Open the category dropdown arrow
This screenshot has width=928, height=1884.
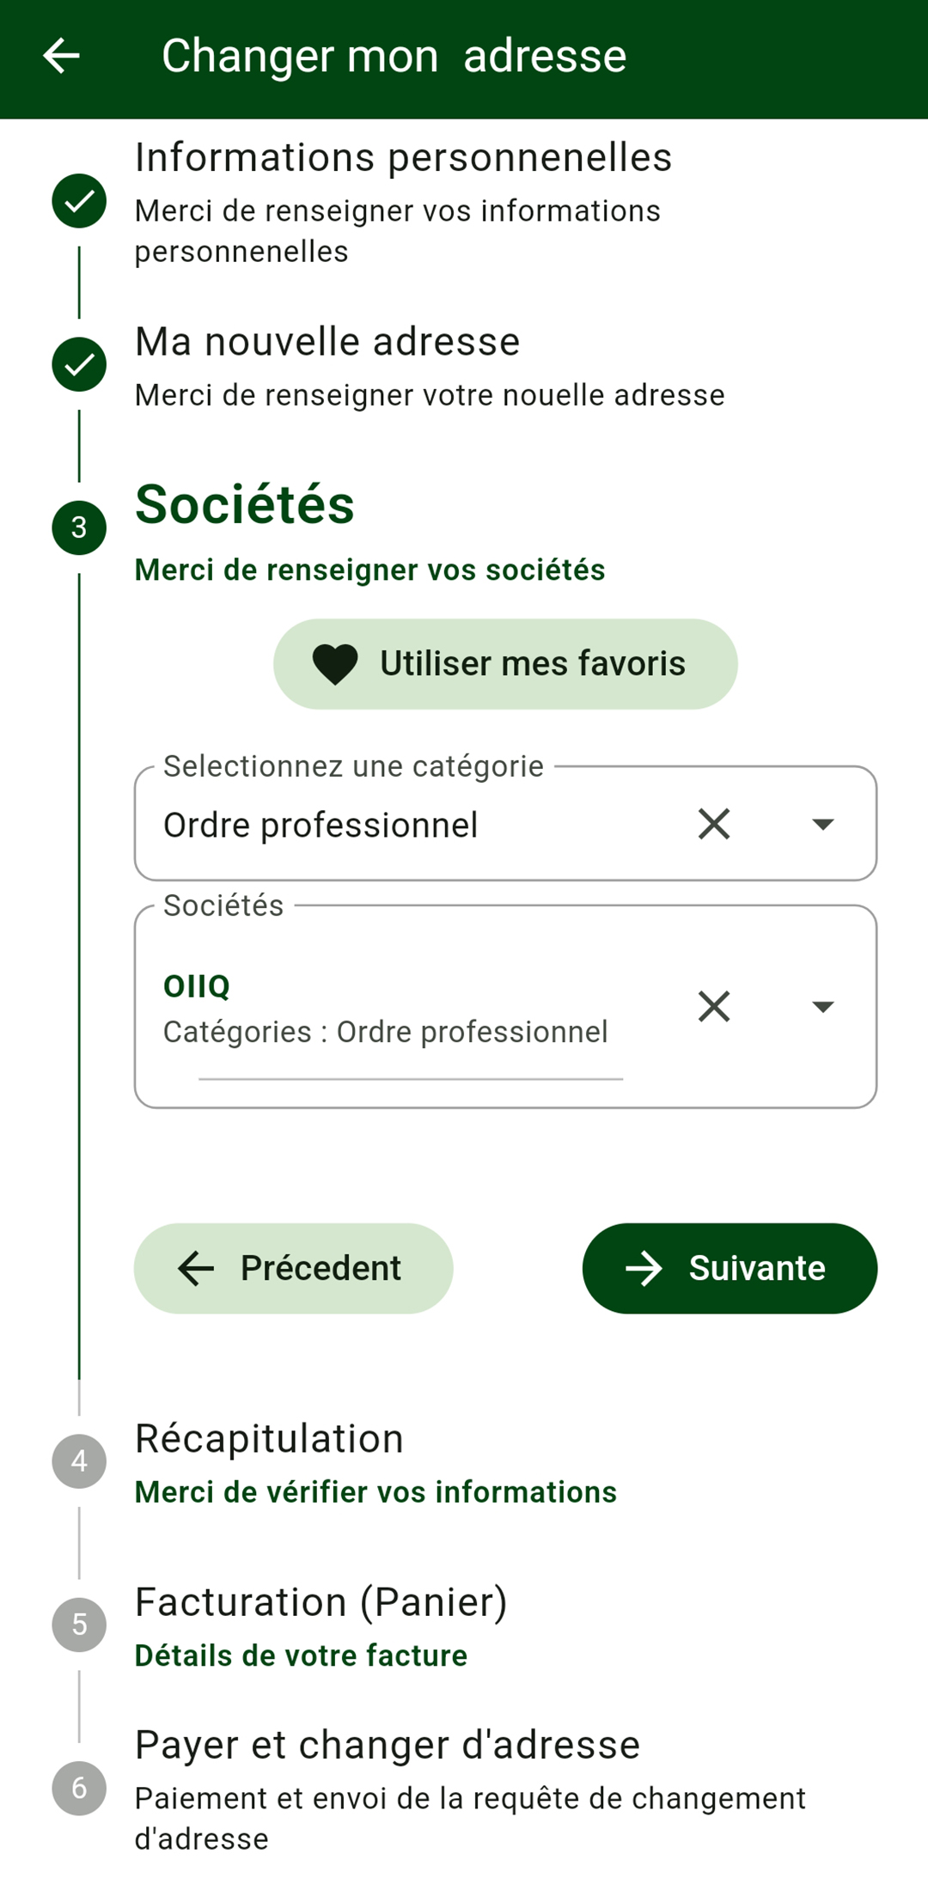coord(823,824)
